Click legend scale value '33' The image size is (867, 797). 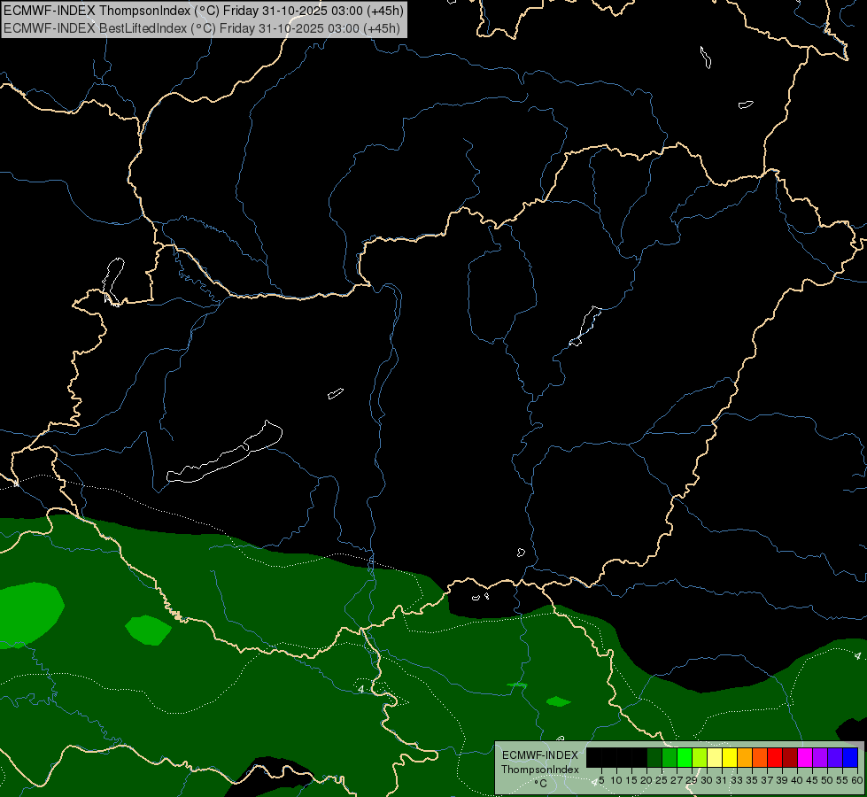click(737, 780)
